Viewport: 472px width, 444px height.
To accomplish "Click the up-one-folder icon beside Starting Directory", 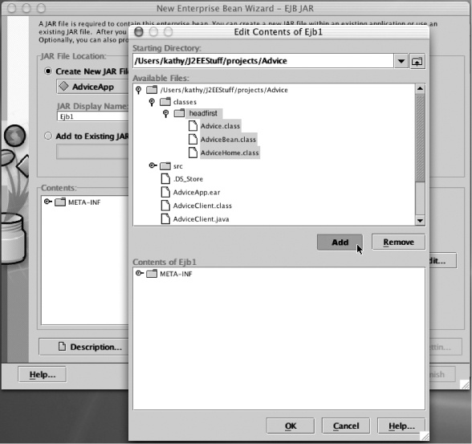I will pos(417,62).
